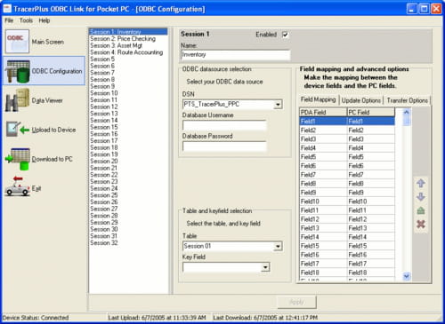Select the Field5 PDA Field cell
Viewport: 445px width, 324px height.
(323, 157)
